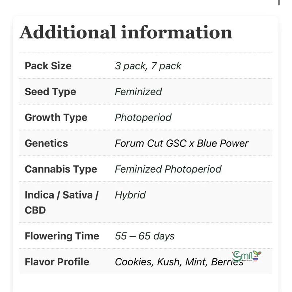292x292 pixels.
Task: Click the Genetics row label
Action: [x=46, y=143]
